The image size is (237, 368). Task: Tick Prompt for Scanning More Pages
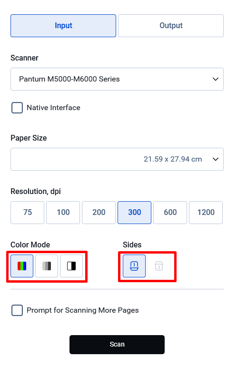[x=17, y=310]
